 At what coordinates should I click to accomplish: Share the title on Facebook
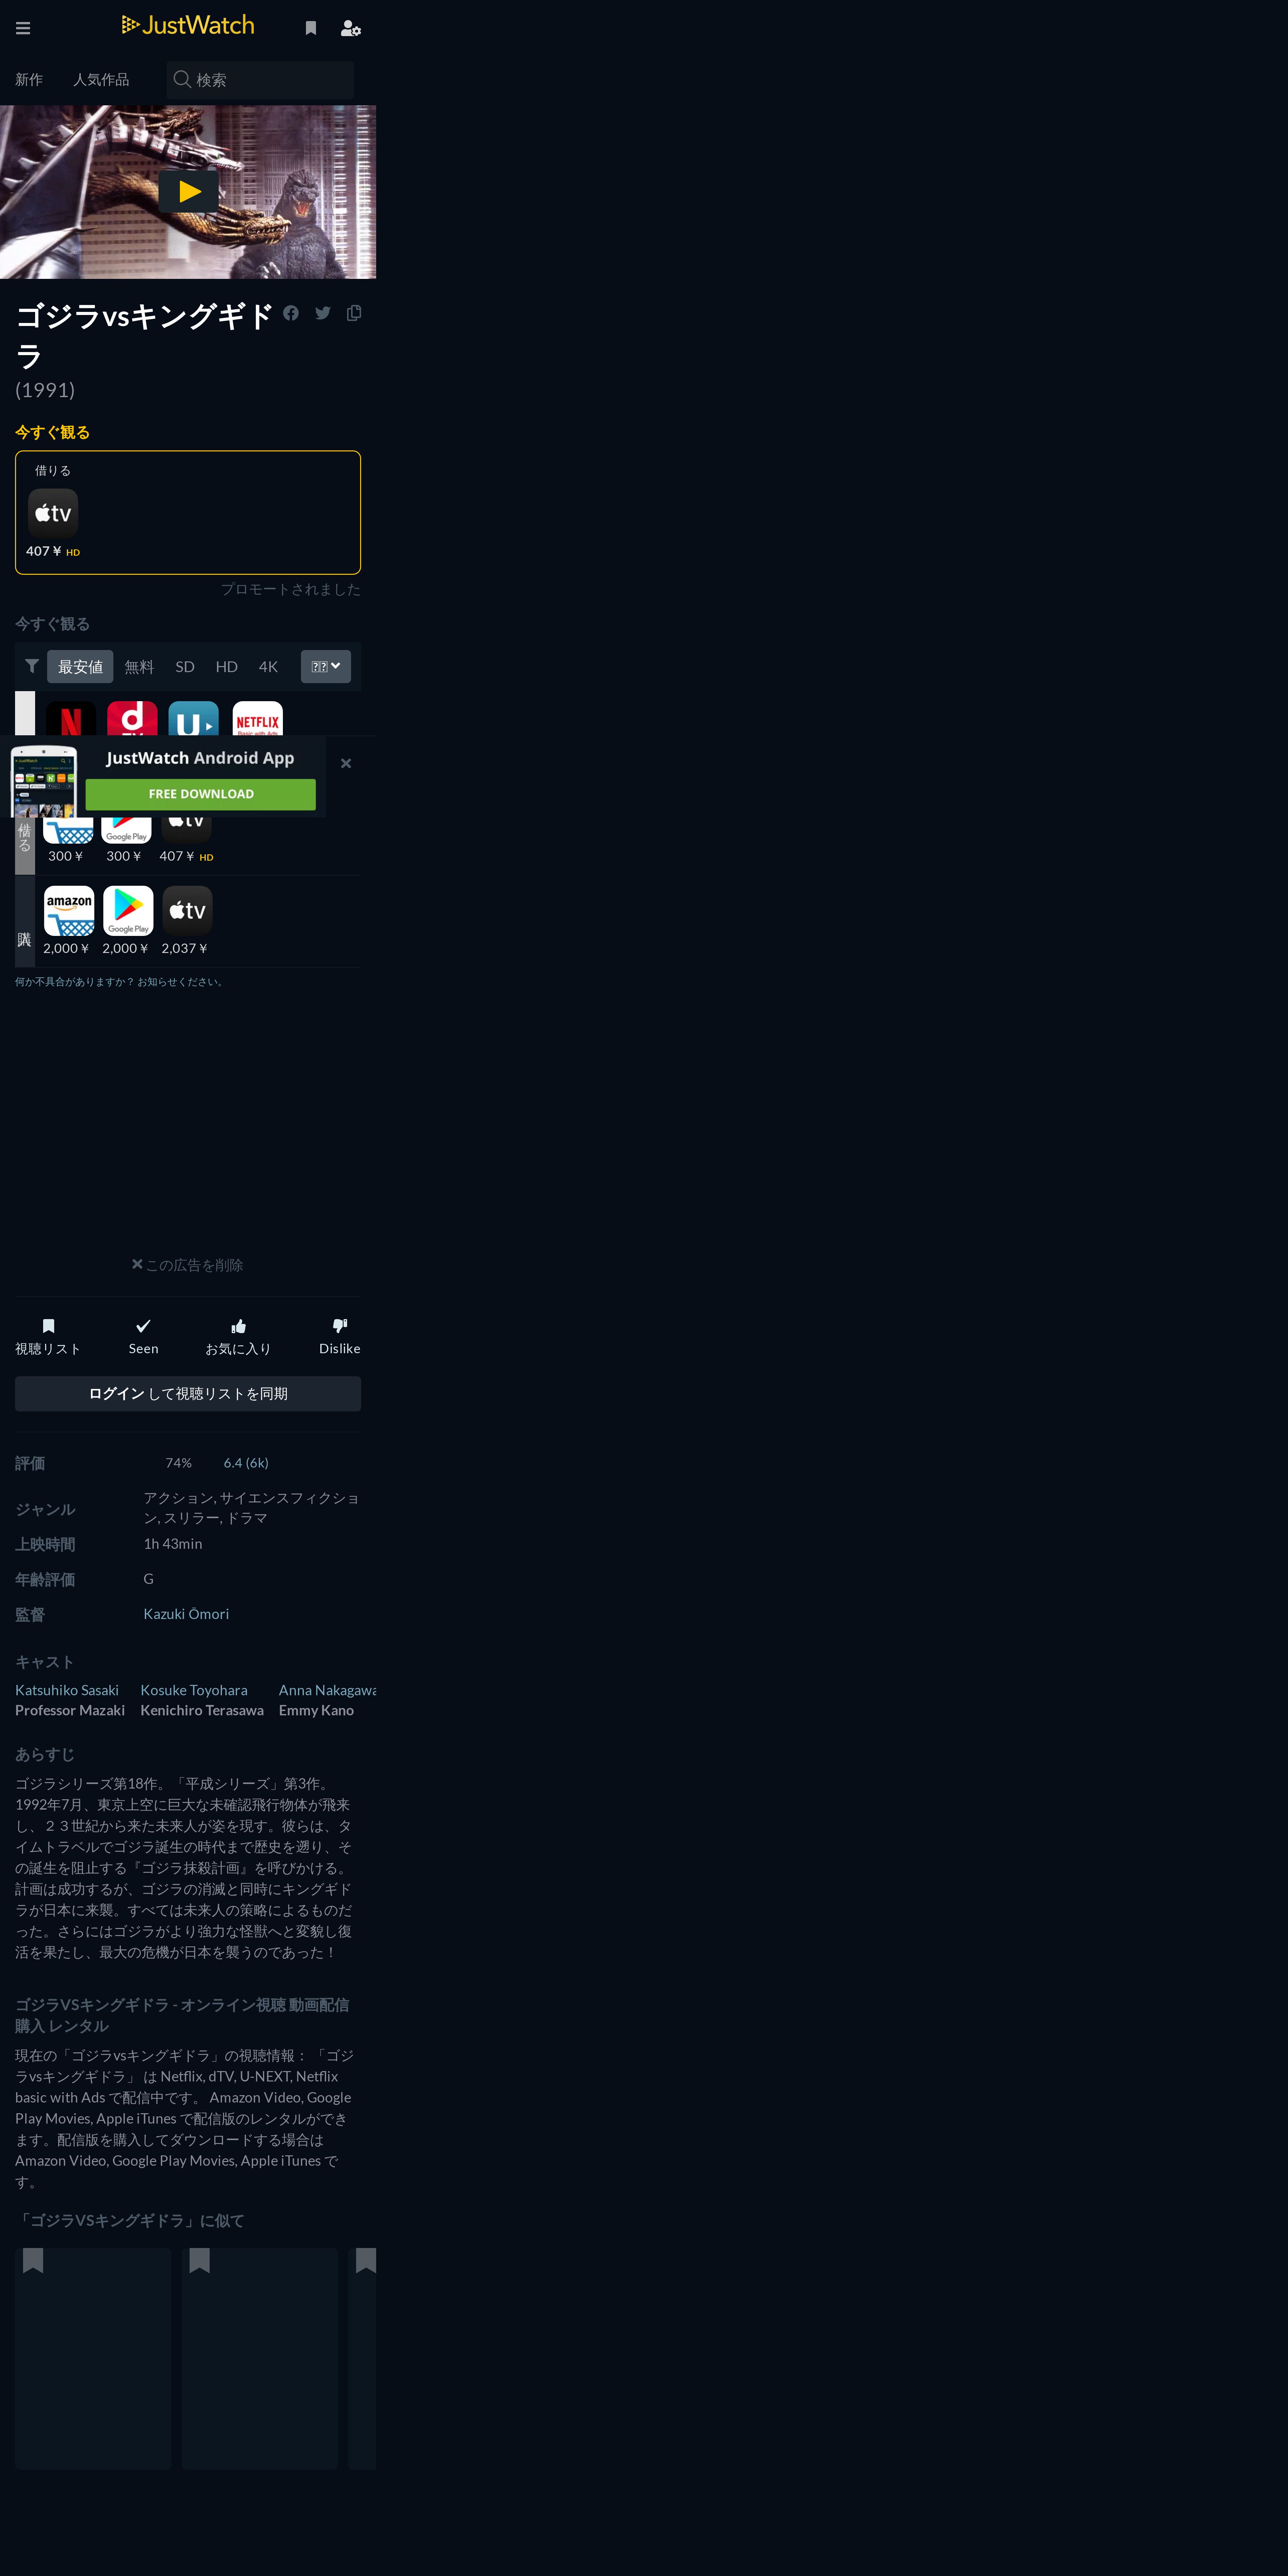[x=291, y=313]
